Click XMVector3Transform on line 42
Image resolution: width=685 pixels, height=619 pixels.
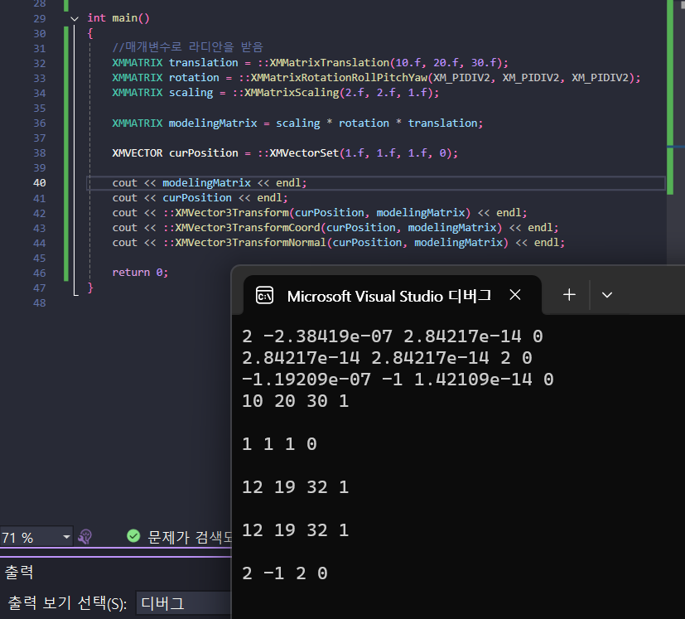(232, 213)
